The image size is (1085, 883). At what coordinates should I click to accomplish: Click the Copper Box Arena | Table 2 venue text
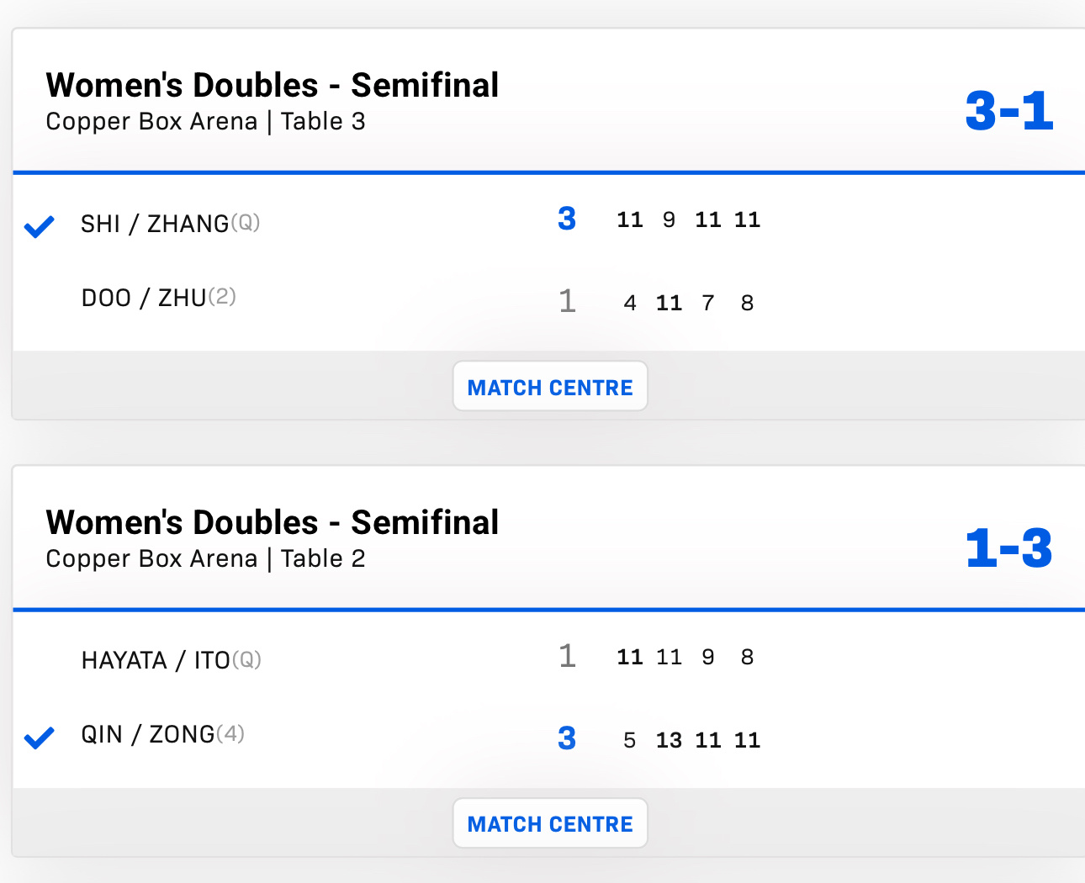[x=205, y=559]
